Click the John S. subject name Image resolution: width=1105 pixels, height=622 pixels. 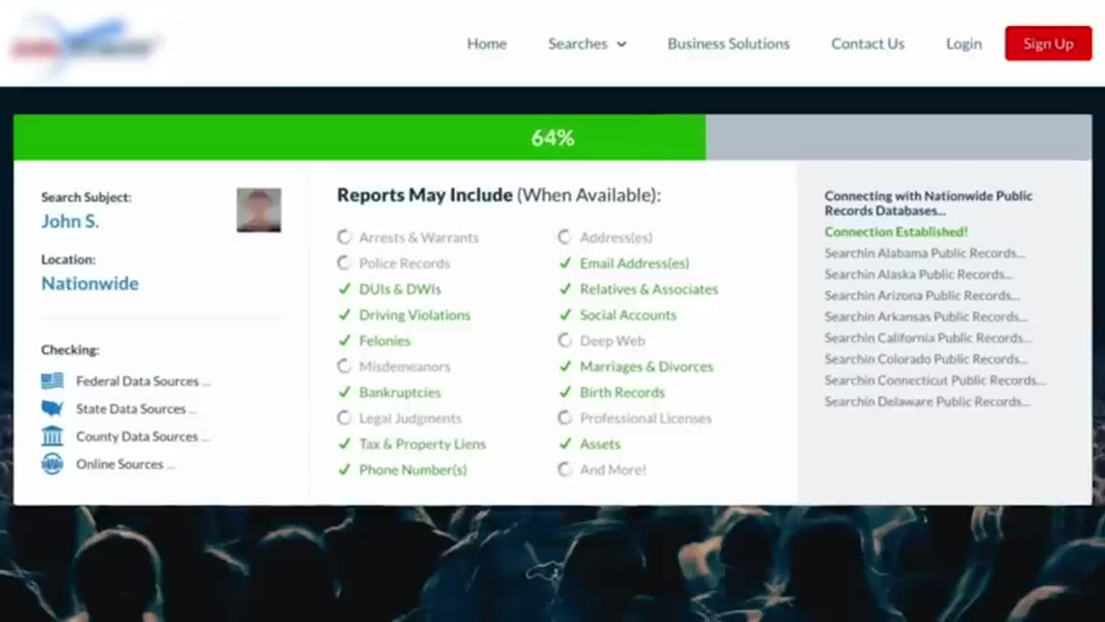click(70, 221)
